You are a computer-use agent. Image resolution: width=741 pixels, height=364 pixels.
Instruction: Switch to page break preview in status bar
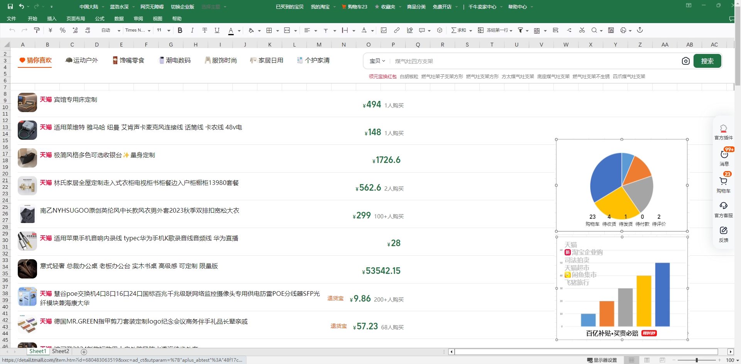pos(663,360)
